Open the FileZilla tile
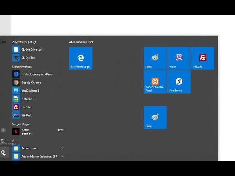Viewport: 235px width, 176px height. tap(203, 58)
